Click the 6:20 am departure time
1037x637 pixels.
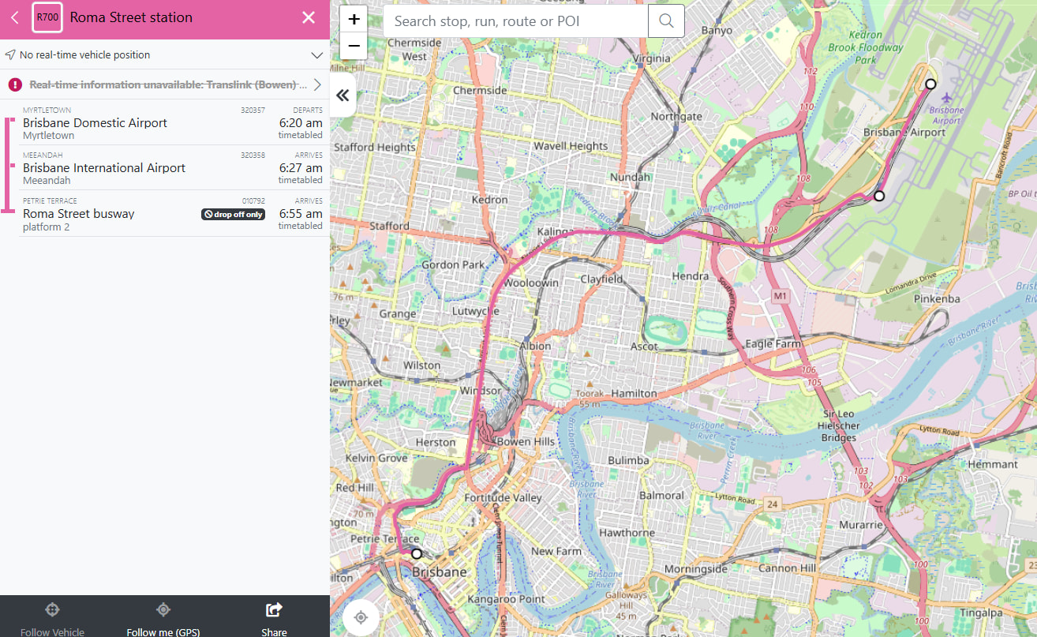pos(301,123)
